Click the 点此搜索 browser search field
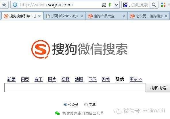This screenshot has width=170, height=119. [x=139, y=5]
